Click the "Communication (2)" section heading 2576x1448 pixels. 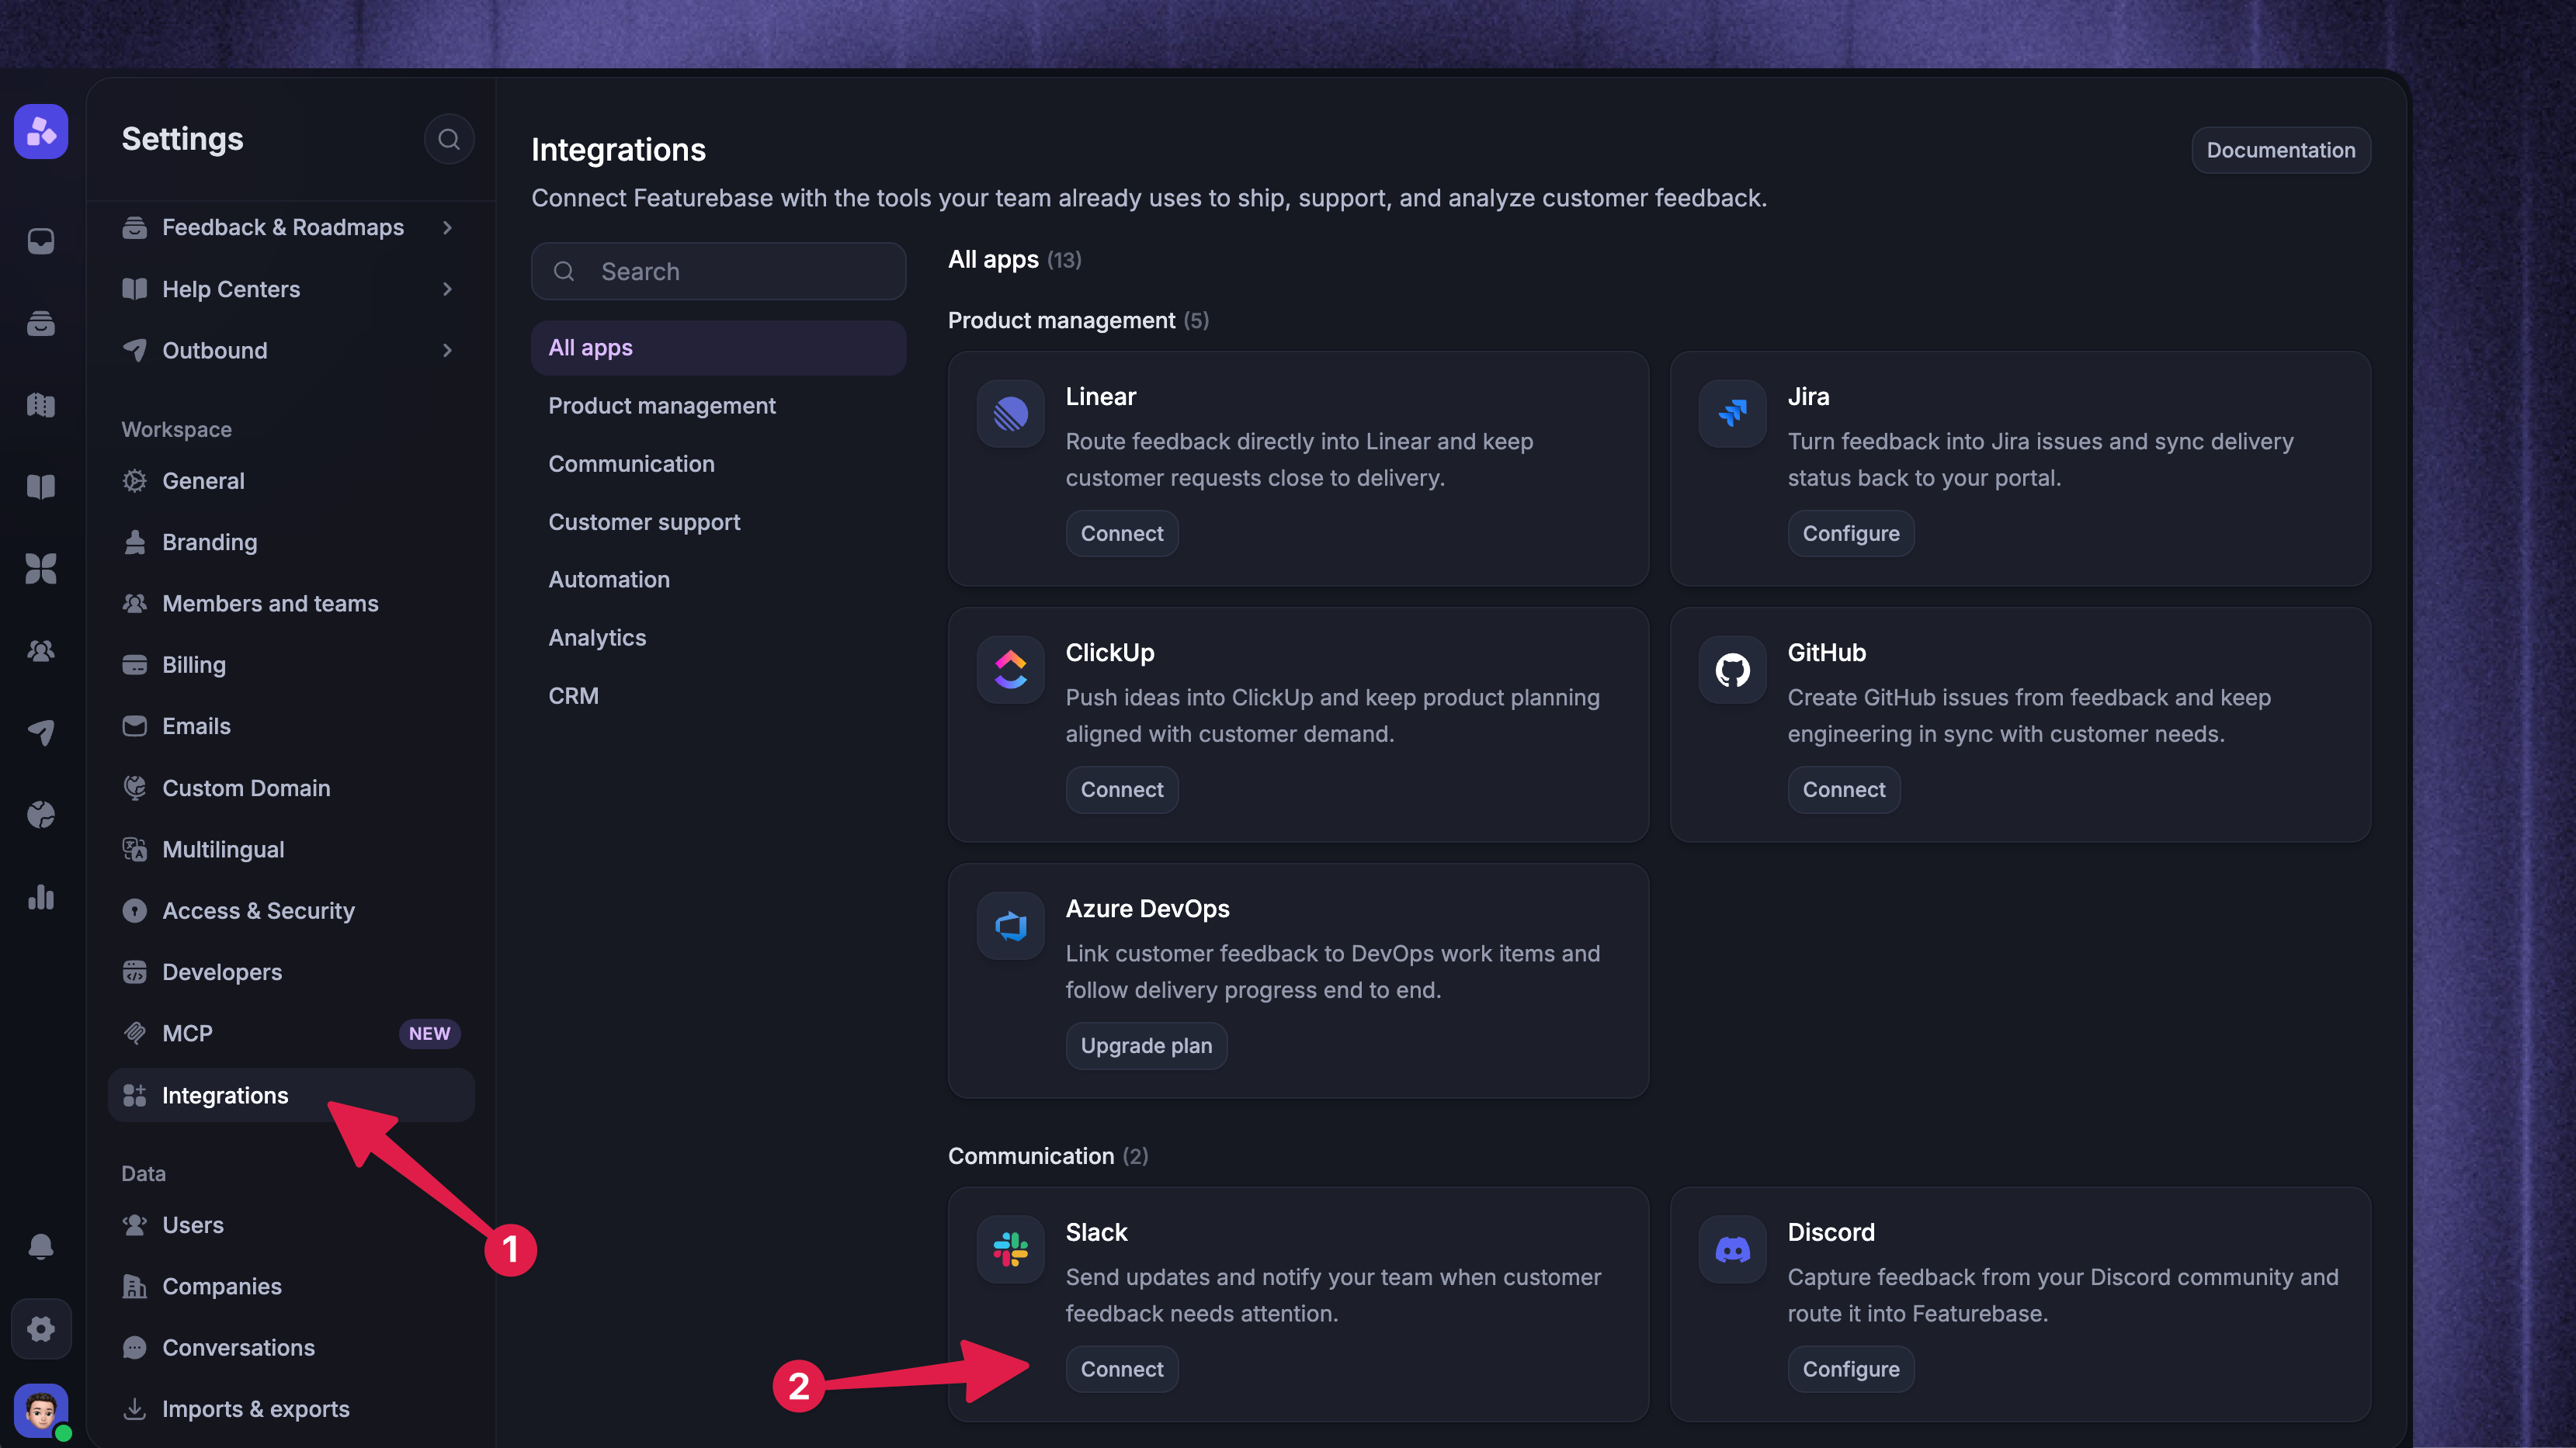coord(1048,1156)
